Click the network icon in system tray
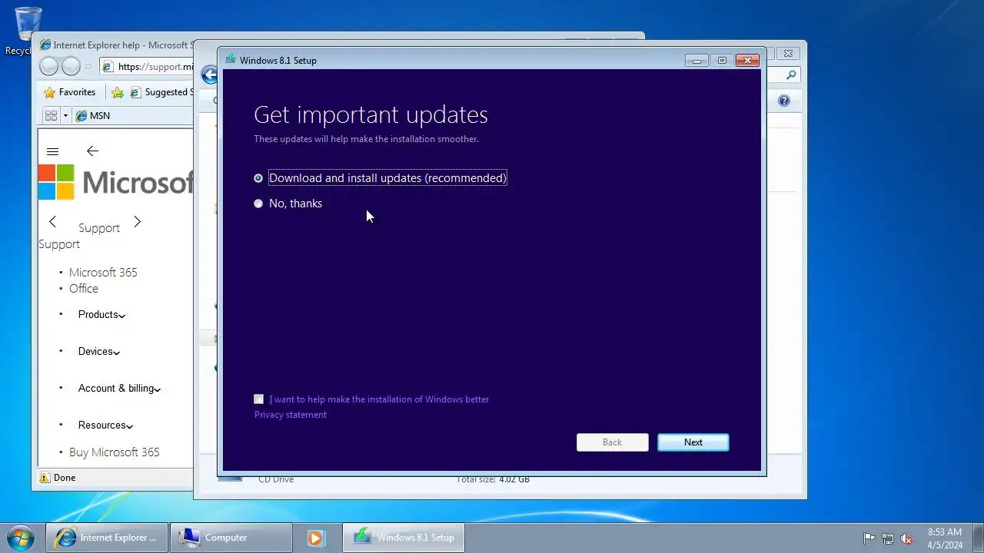This screenshot has height=553, width=984. pos(888,538)
